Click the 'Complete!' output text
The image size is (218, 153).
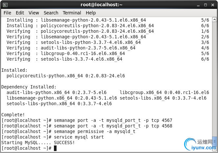click(13, 115)
